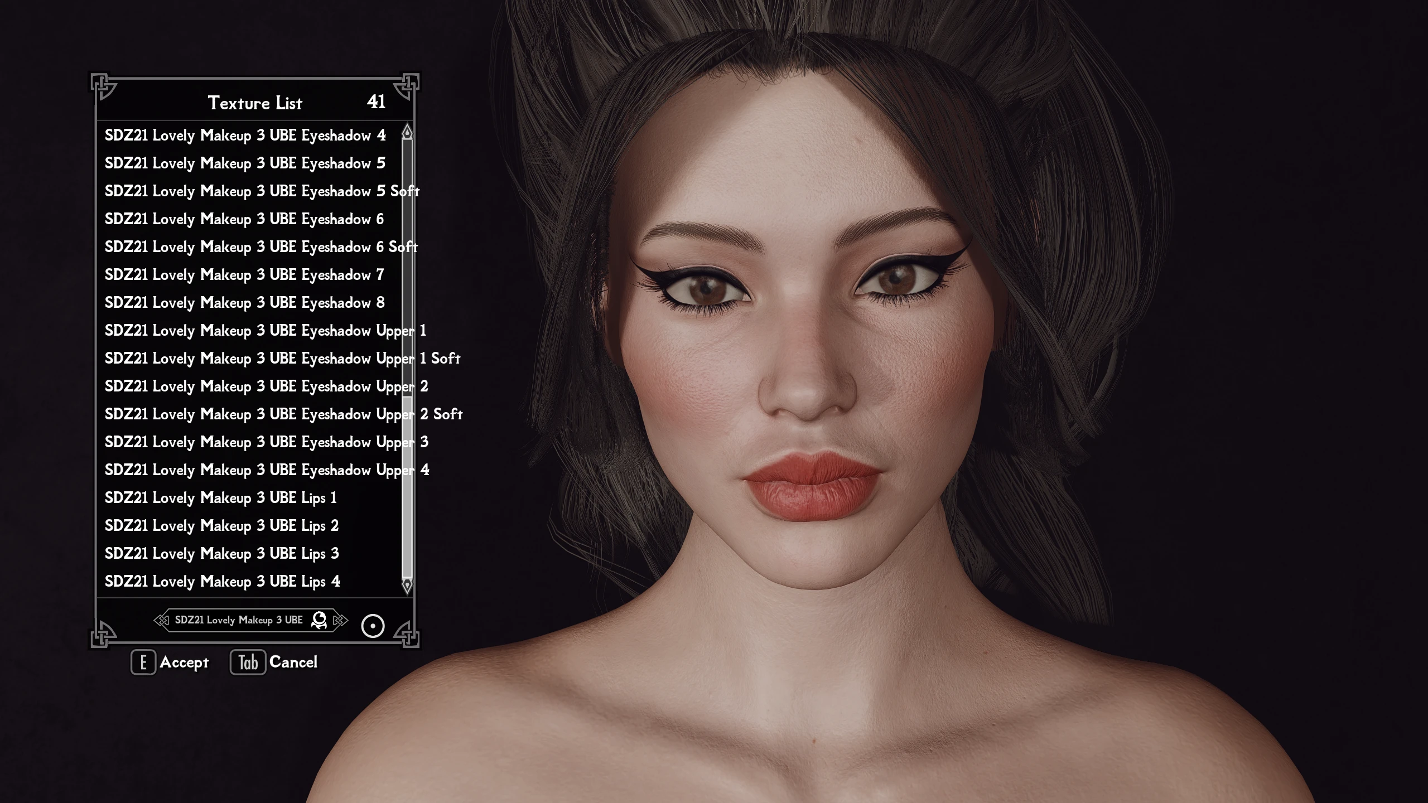Pick Eyeshadow Upper 1 texture
Screen dimensions: 1428x803
pyautogui.click(x=266, y=331)
